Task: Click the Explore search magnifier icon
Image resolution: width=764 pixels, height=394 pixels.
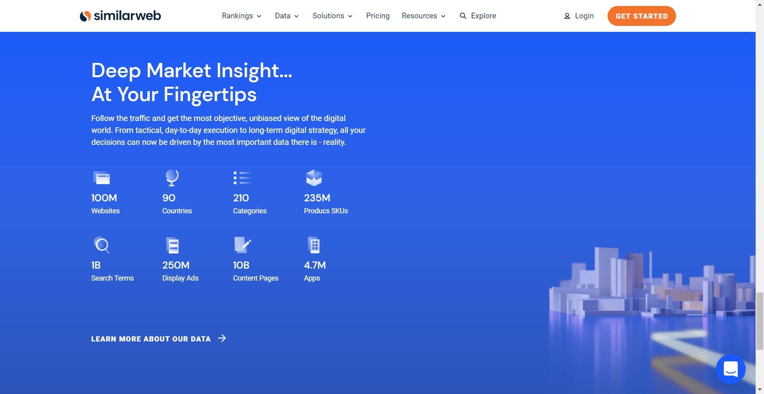Action: coord(463,16)
